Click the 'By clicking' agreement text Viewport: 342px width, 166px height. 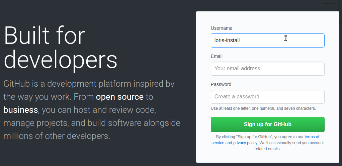pos(225,137)
